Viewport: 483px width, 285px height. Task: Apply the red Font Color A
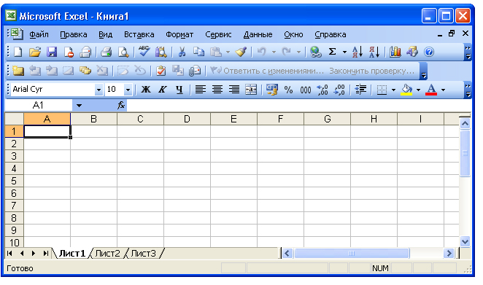click(431, 90)
